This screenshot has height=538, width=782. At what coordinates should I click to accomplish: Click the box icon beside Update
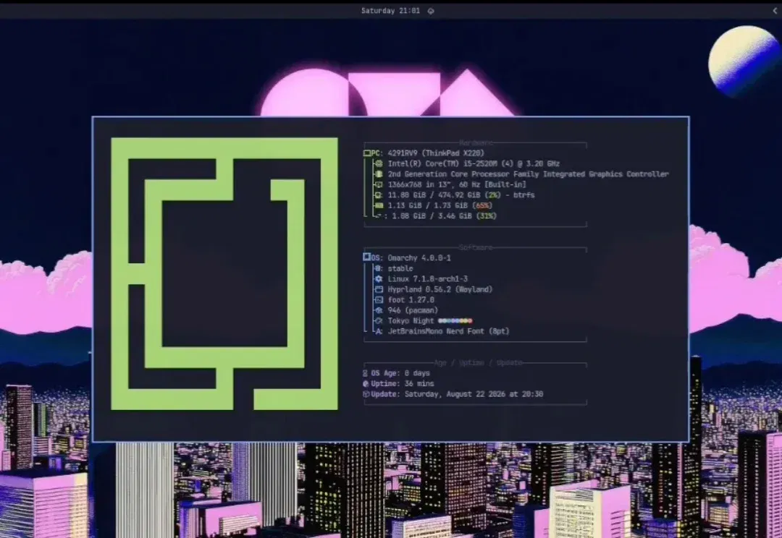point(366,394)
